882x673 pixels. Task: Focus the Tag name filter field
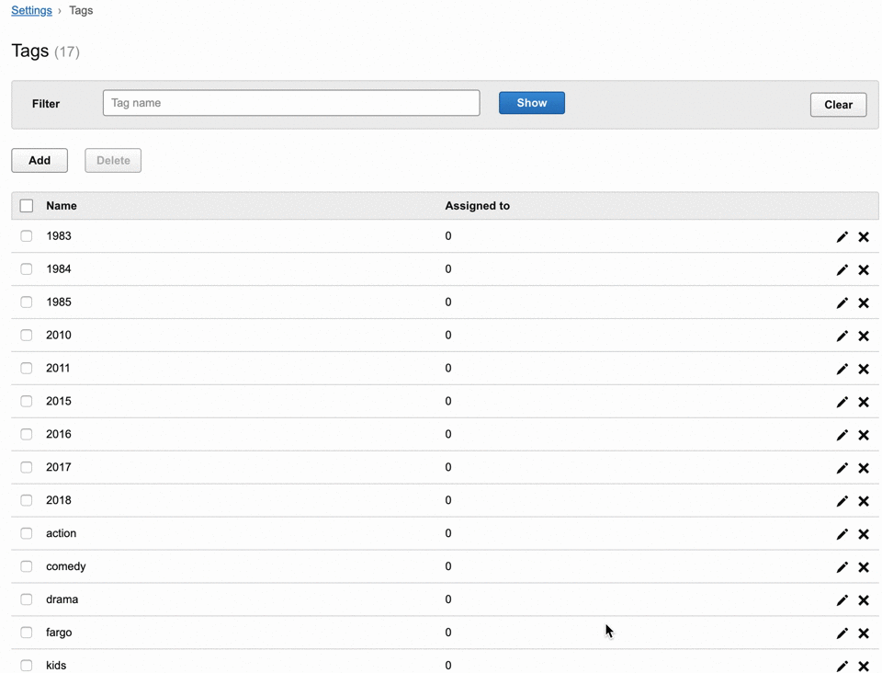[291, 103]
